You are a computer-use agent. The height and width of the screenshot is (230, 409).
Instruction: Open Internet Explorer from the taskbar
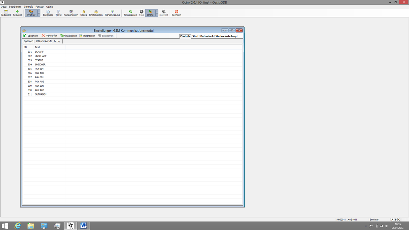pyautogui.click(x=18, y=226)
